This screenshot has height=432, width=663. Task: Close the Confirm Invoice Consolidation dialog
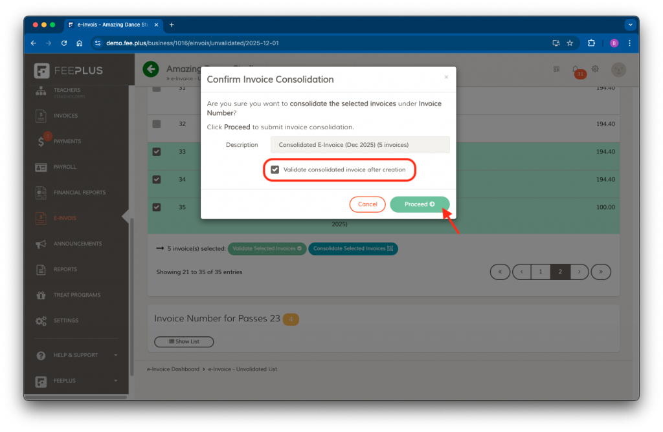[x=445, y=77]
